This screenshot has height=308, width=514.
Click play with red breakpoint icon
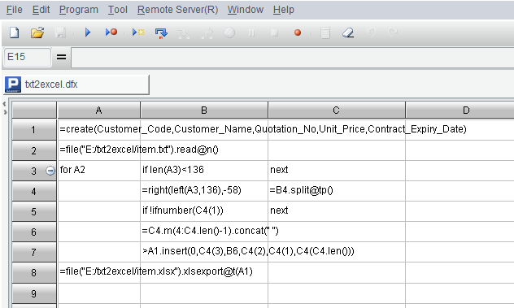click(111, 33)
